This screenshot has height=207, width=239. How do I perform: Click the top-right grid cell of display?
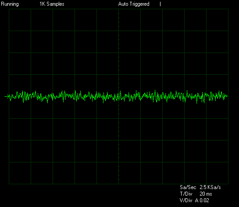point(217,20)
